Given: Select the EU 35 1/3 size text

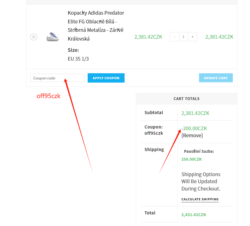Looking at the screenshot, I should (78, 59).
